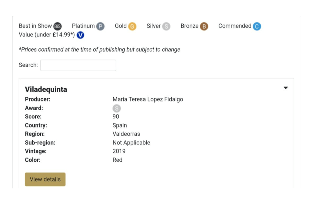This screenshot has width=310, height=206.
Task: Click the score value 90
Action: point(116,117)
